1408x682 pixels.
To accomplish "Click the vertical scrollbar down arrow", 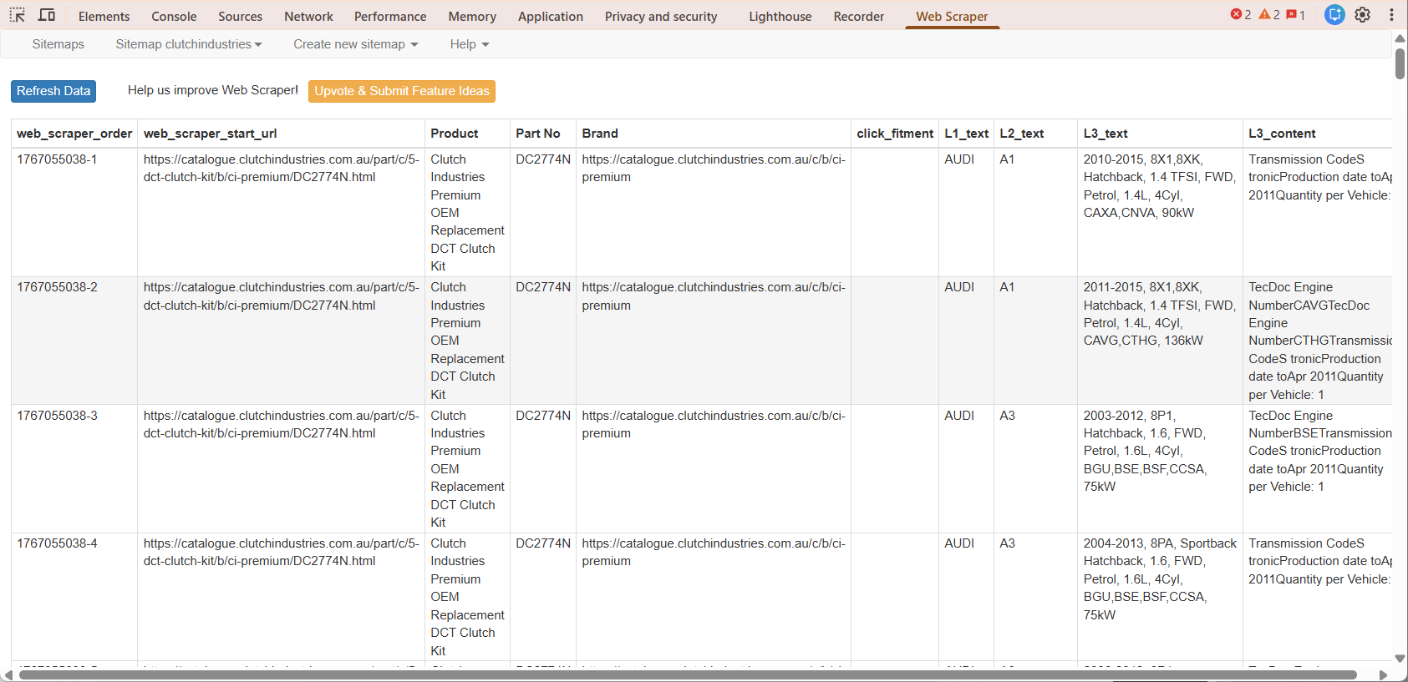I will (1400, 659).
